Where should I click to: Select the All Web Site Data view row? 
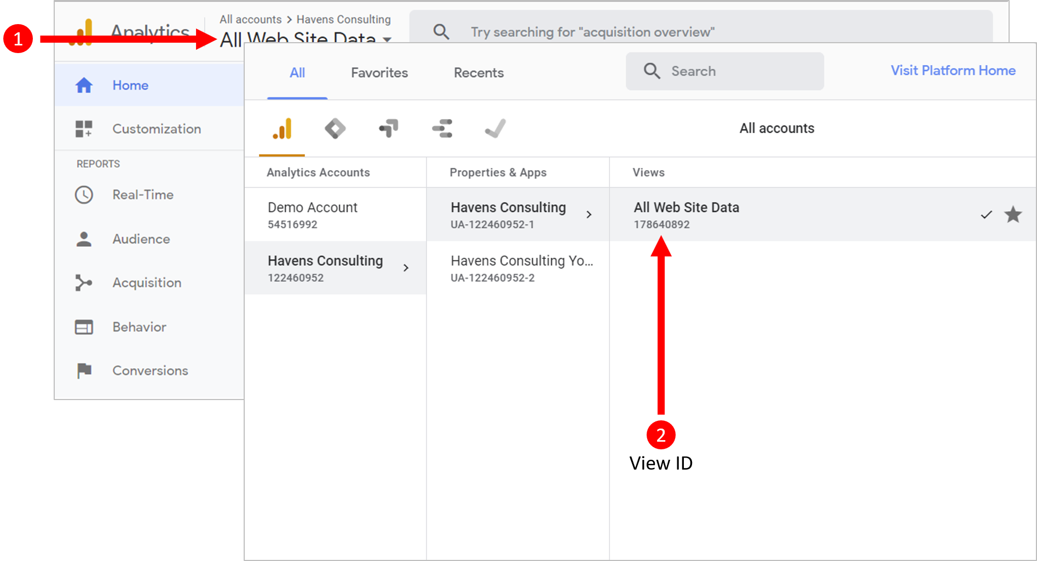[823, 215]
